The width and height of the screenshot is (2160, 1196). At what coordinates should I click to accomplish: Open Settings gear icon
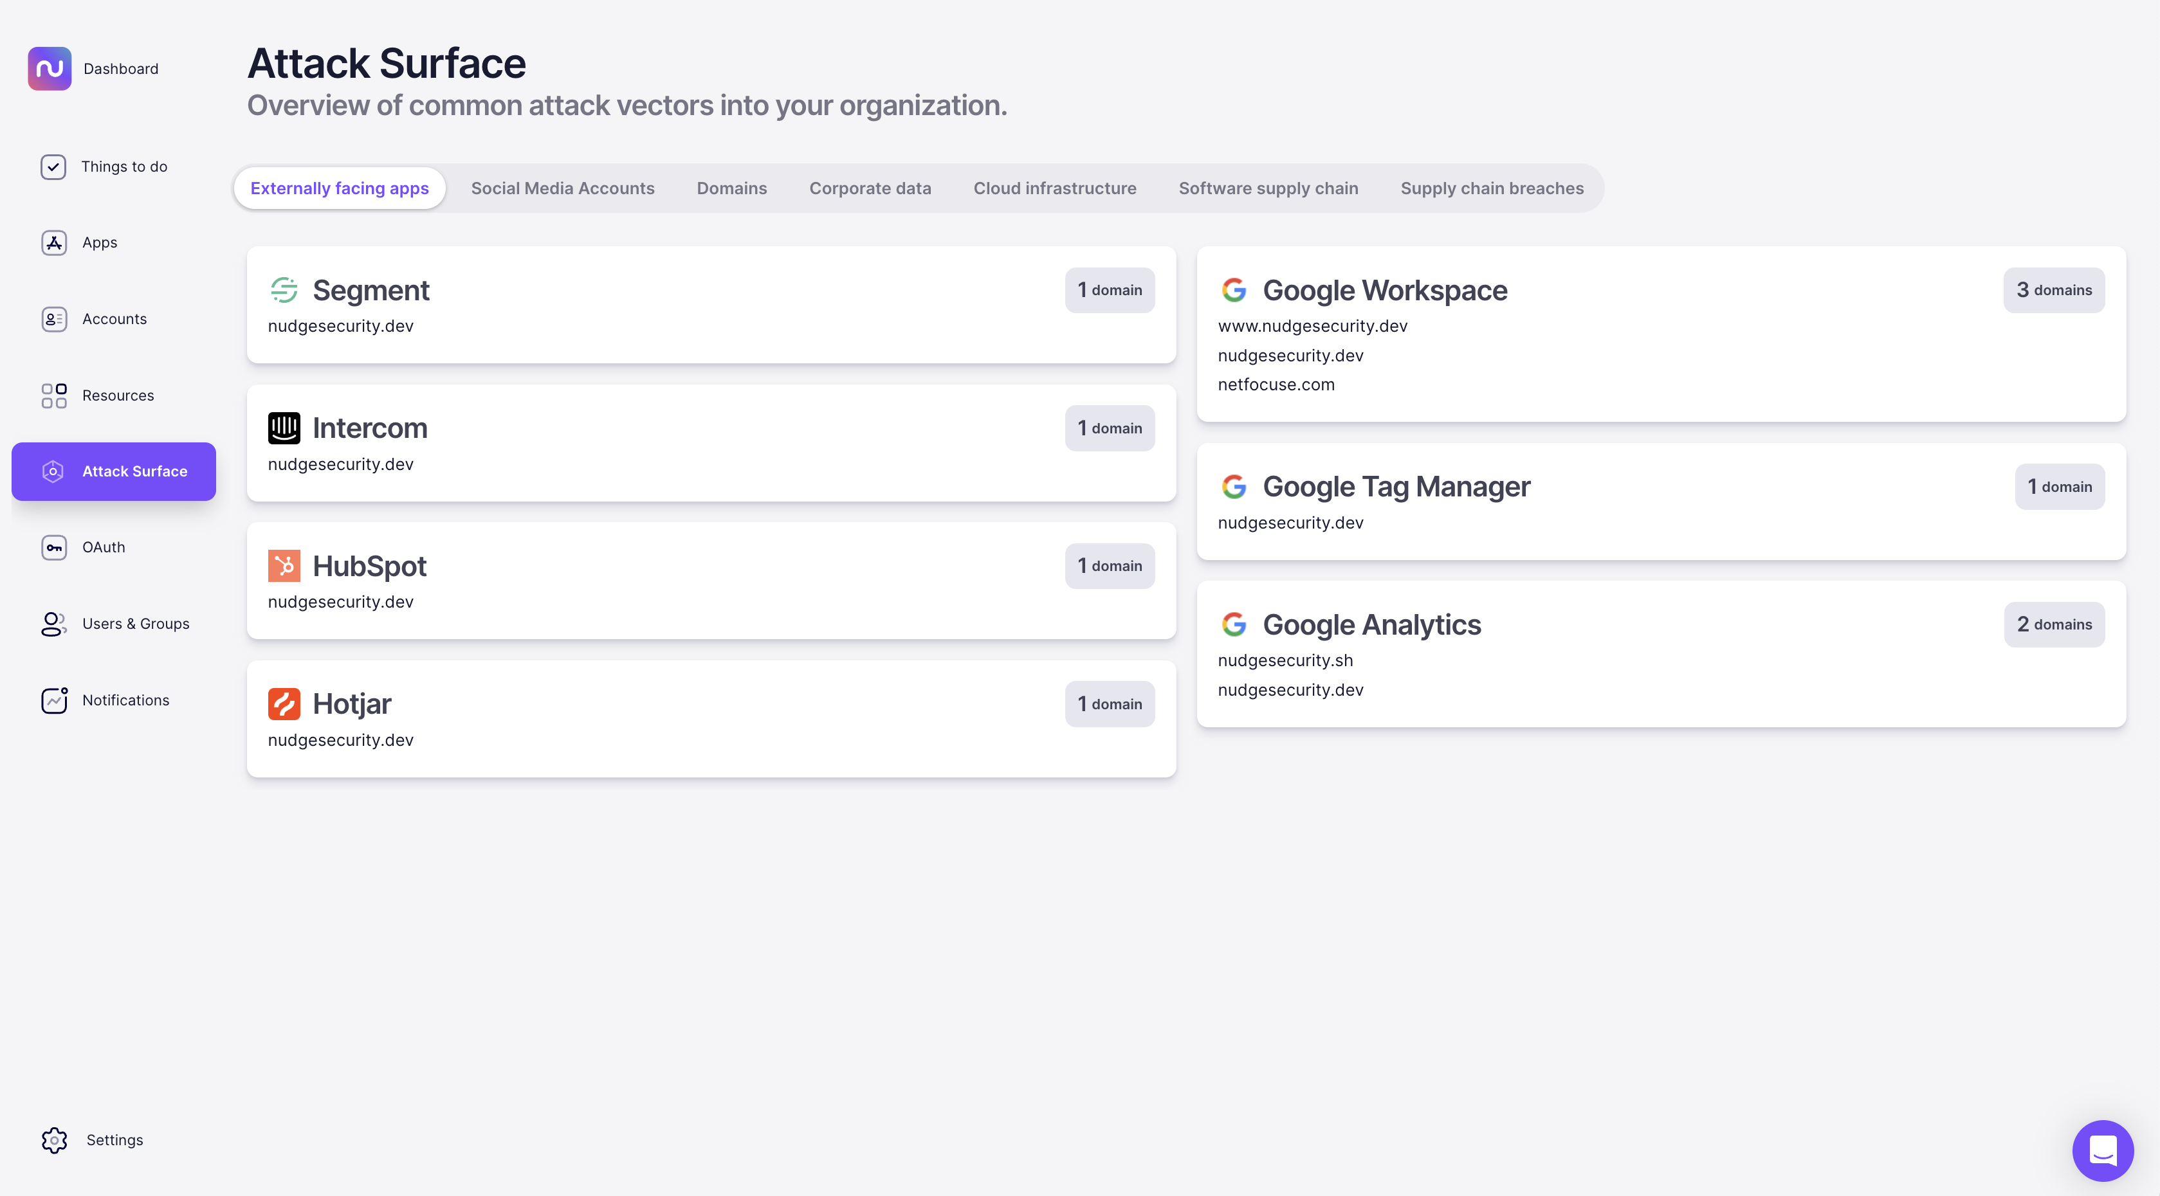point(53,1140)
